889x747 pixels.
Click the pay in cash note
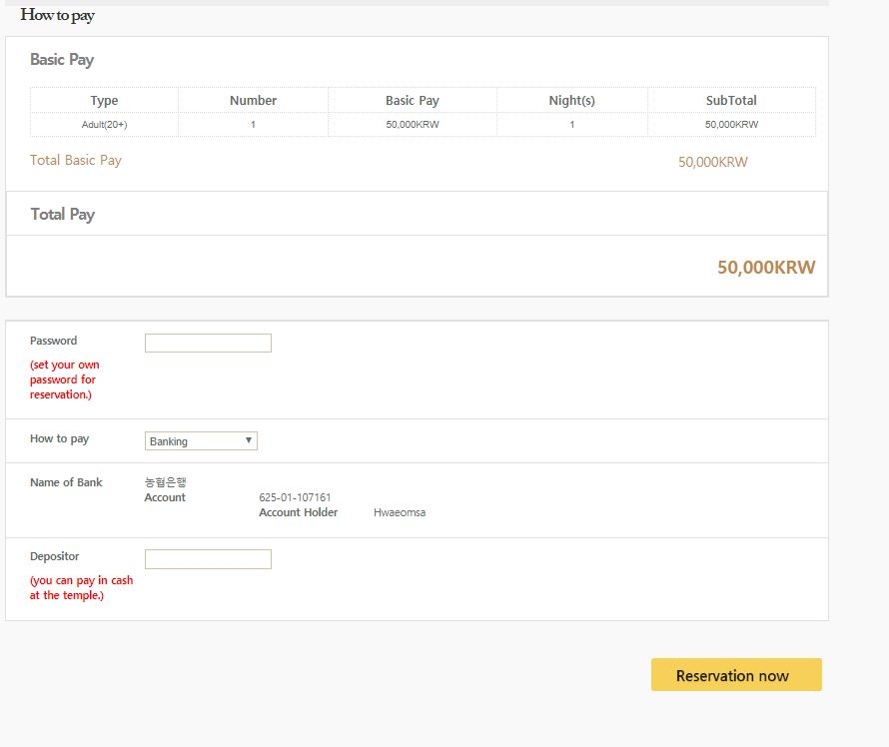pyautogui.click(x=81, y=588)
